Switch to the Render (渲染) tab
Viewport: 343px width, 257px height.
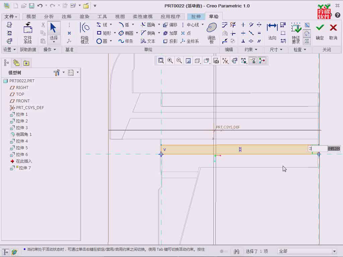coord(84,17)
